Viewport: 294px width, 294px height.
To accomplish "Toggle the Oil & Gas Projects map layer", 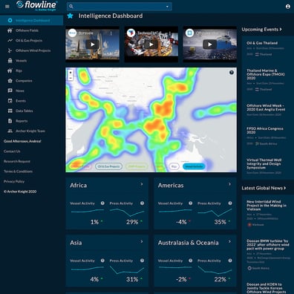I will point(108,166).
